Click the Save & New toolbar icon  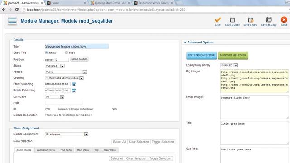point(251,20)
